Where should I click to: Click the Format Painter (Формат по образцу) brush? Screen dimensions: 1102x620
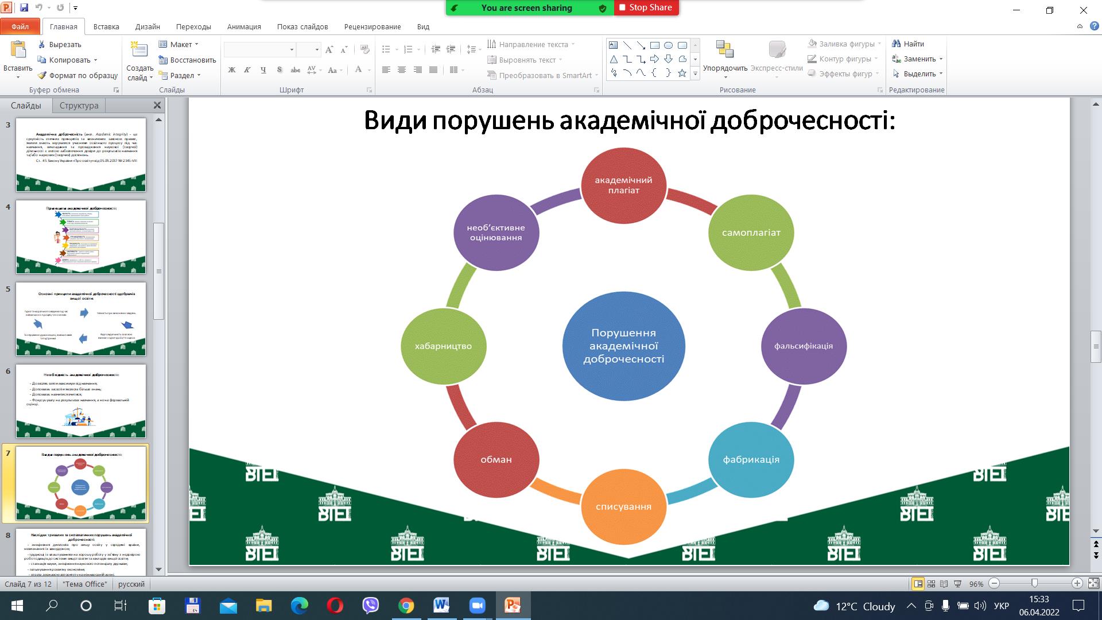(42, 75)
